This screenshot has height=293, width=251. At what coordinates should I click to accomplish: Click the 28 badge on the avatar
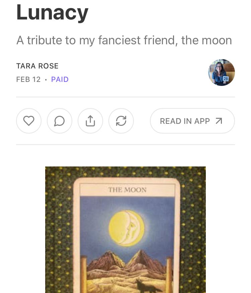tap(226, 79)
